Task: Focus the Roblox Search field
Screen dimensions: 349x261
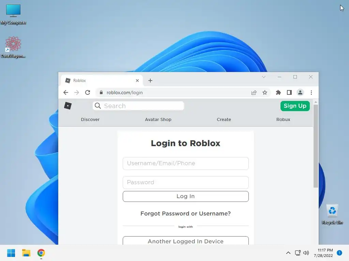Action: pos(138,106)
